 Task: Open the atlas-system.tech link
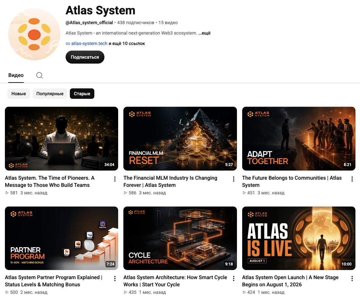(x=89, y=44)
